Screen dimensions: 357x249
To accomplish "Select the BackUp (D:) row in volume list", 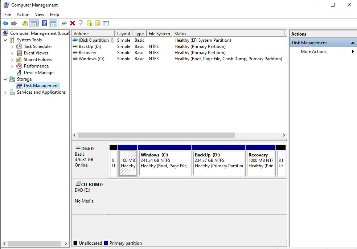I will click(x=179, y=46).
